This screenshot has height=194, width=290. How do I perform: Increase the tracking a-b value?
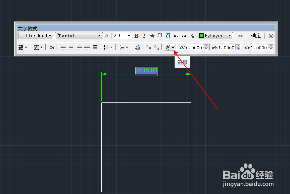238,46
